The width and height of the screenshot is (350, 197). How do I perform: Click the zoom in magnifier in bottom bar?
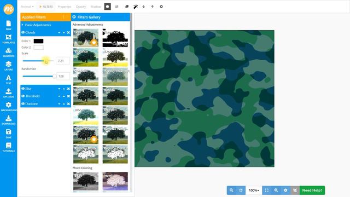[276, 190]
